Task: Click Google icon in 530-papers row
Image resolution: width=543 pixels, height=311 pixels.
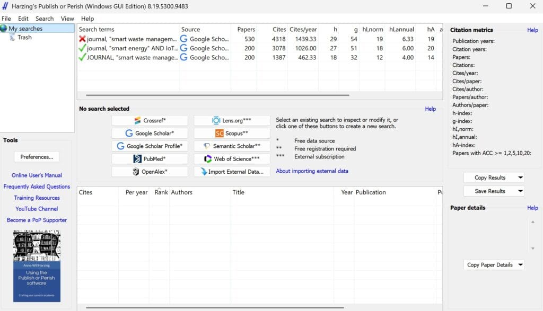Action: pos(184,39)
